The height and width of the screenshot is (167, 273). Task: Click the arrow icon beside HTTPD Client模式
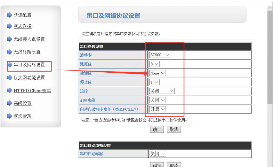tap(10, 90)
